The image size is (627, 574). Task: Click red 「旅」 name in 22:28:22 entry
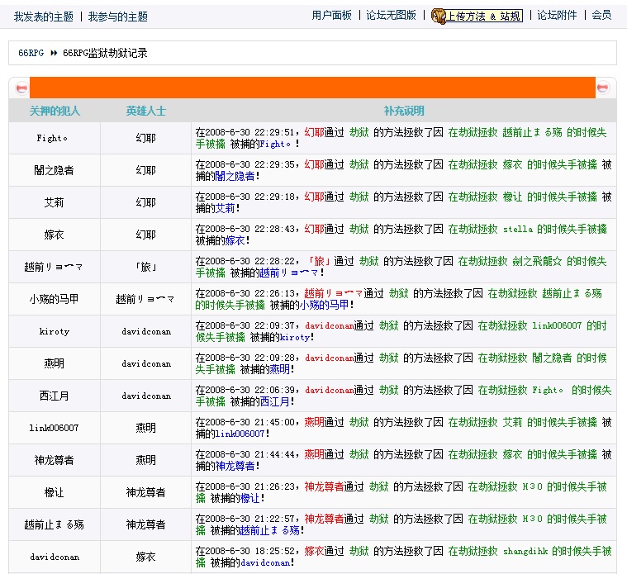[319, 262]
